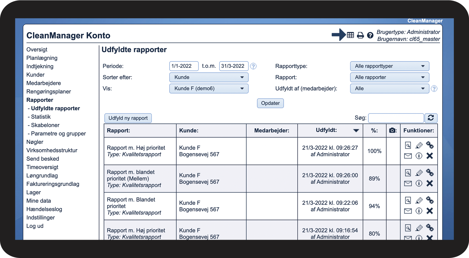
Task: Click link icon for the 94% report
Action: click(x=430, y=200)
